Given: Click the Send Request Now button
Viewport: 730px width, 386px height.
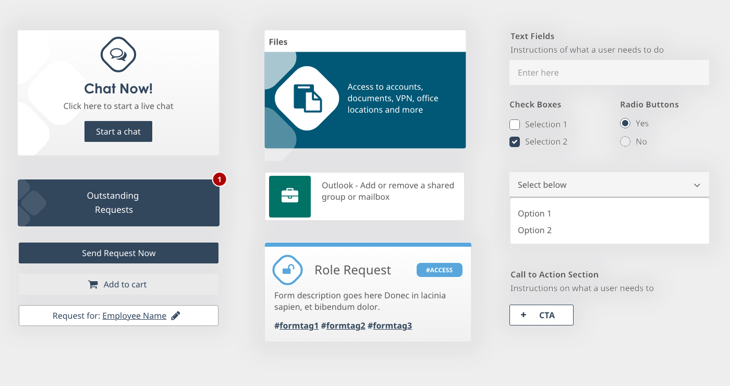Looking at the screenshot, I should click(118, 253).
